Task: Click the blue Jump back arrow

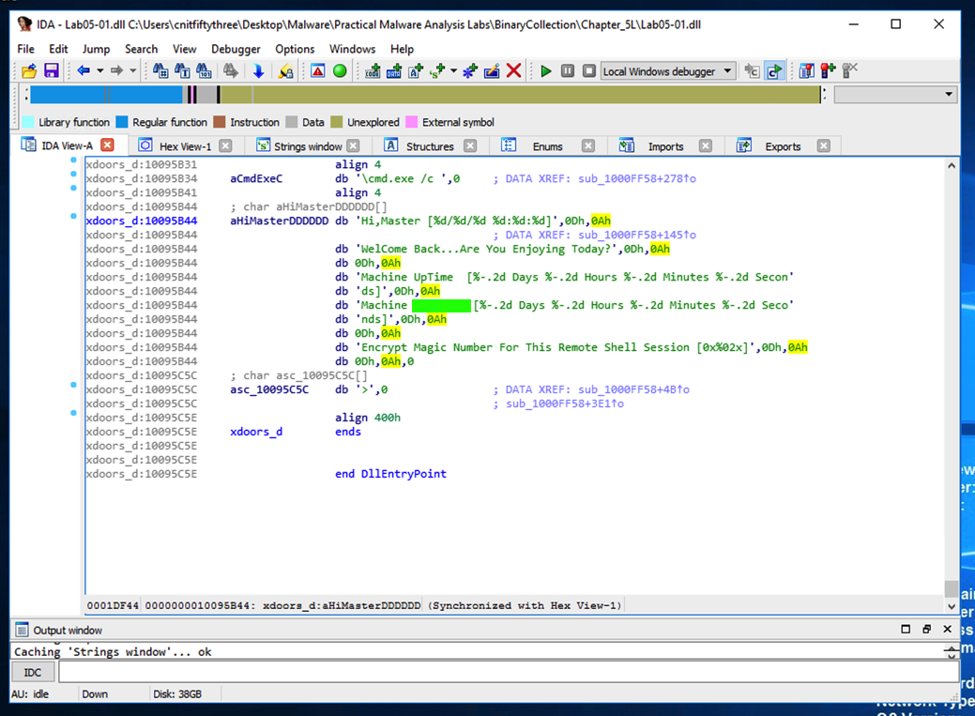Action: (83, 71)
